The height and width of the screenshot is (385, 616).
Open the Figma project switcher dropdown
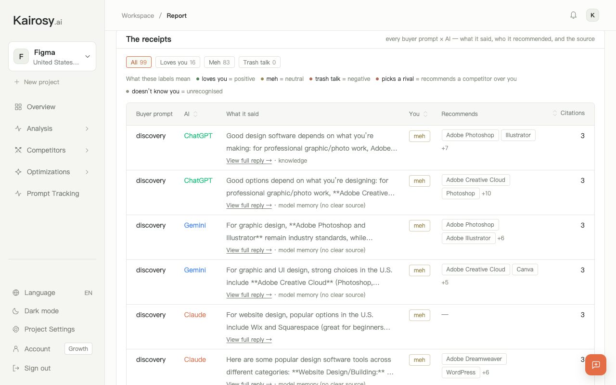coord(52,56)
